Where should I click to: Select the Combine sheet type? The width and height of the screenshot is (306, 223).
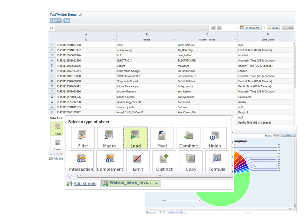click(x=188, y=138)
